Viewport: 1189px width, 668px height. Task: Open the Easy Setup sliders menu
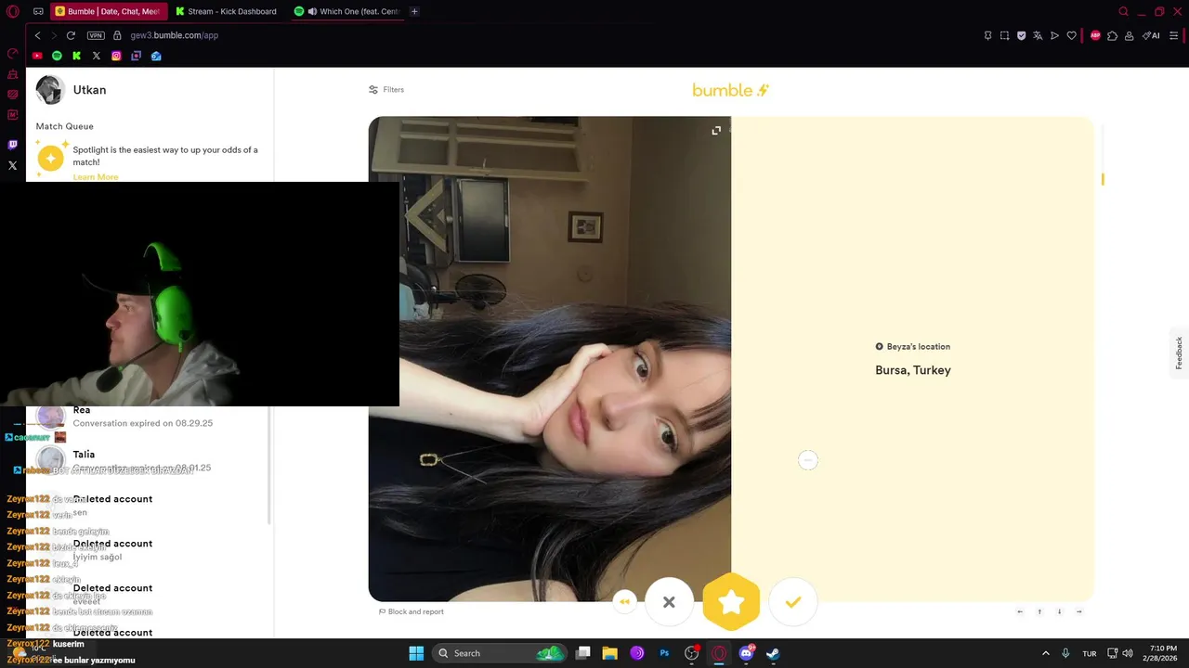(1175, 35)
